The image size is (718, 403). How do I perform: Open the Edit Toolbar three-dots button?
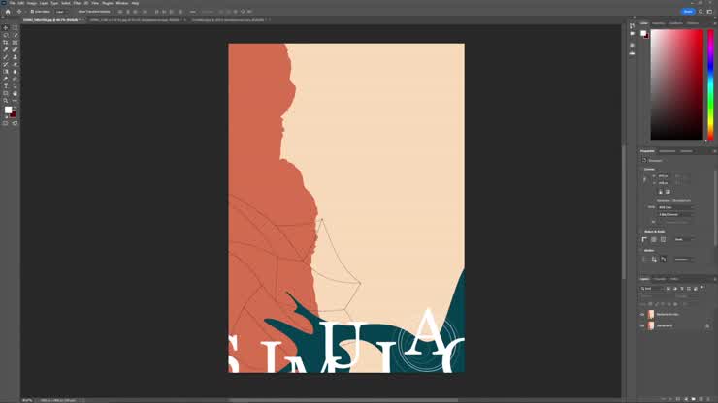click(16, 101)
